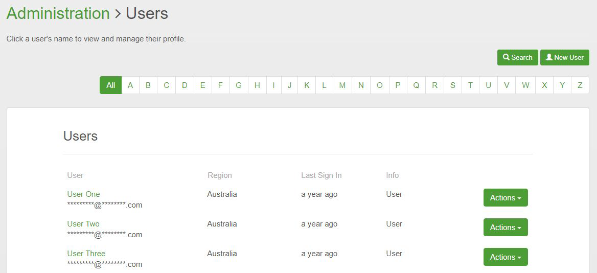The width and height of the screenshot is (597, 273).
Task: Select the All filter tab
Action: coord(110,85)
